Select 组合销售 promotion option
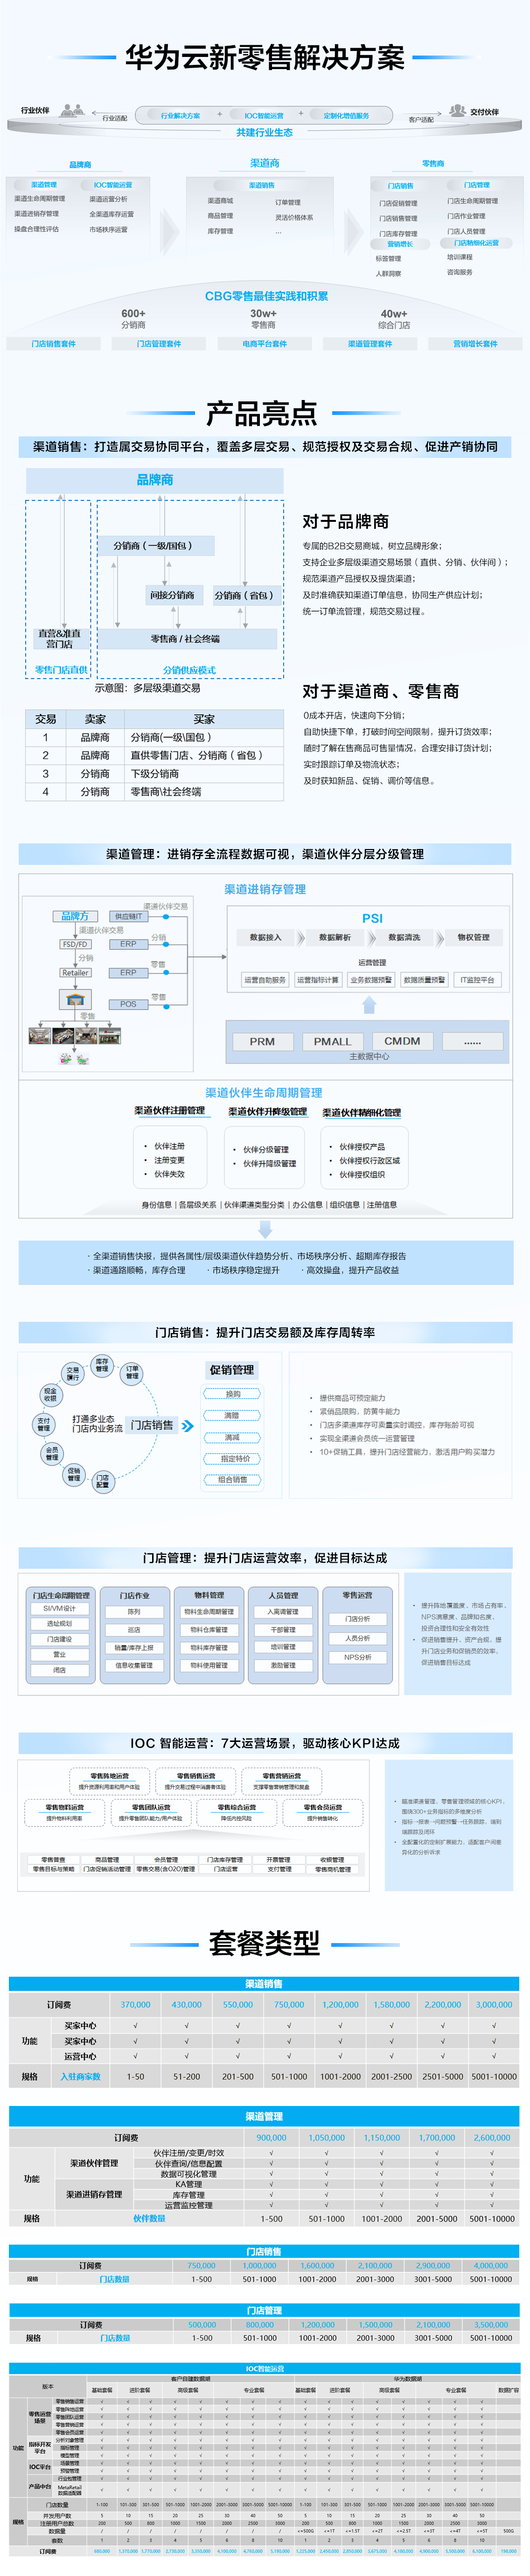This screenshot has width=530, height=2576. coord(233,1480)
